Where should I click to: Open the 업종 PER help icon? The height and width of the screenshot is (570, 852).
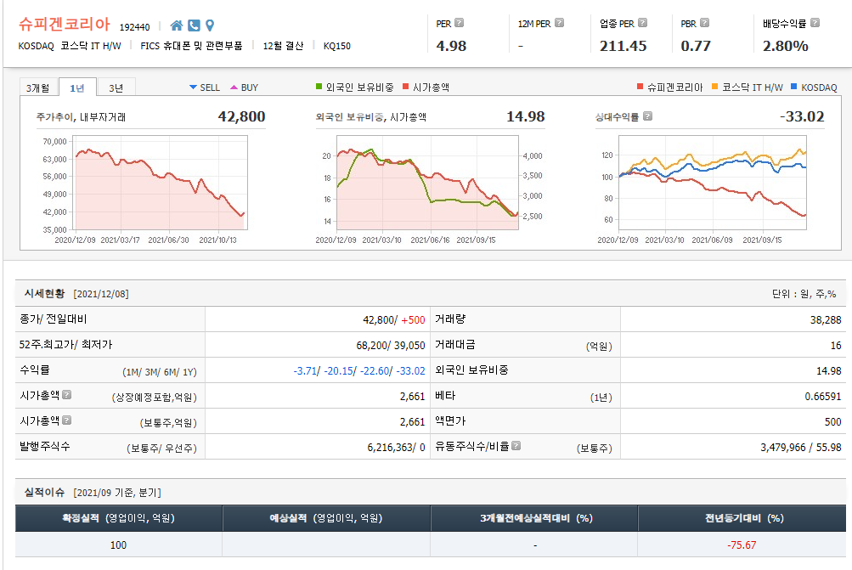coord(642,23)
